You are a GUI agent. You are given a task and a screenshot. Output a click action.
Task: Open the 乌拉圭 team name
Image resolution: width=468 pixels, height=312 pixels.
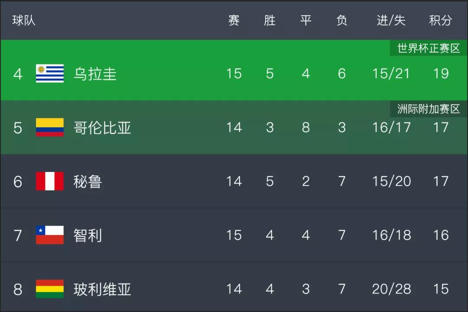pos(95,74)
